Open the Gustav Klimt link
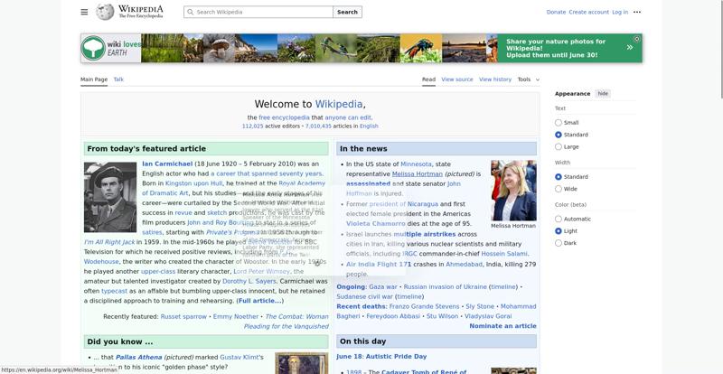 click(x=239, y=357)
